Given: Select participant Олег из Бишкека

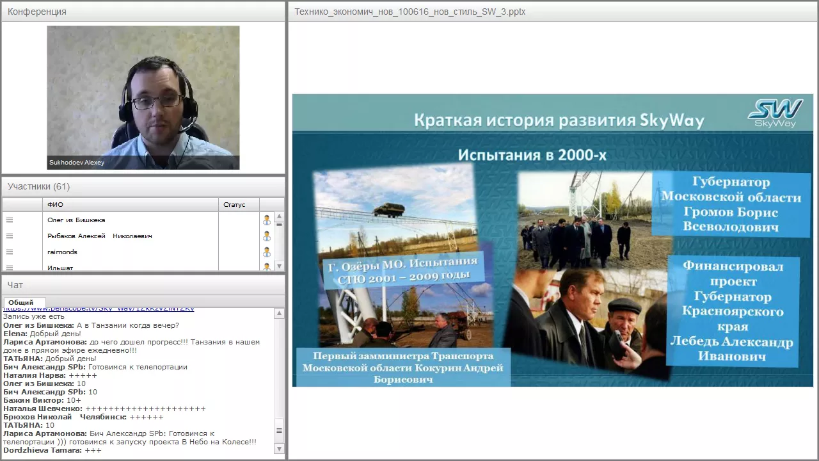Looking at the screenshot, I should 76,220.
